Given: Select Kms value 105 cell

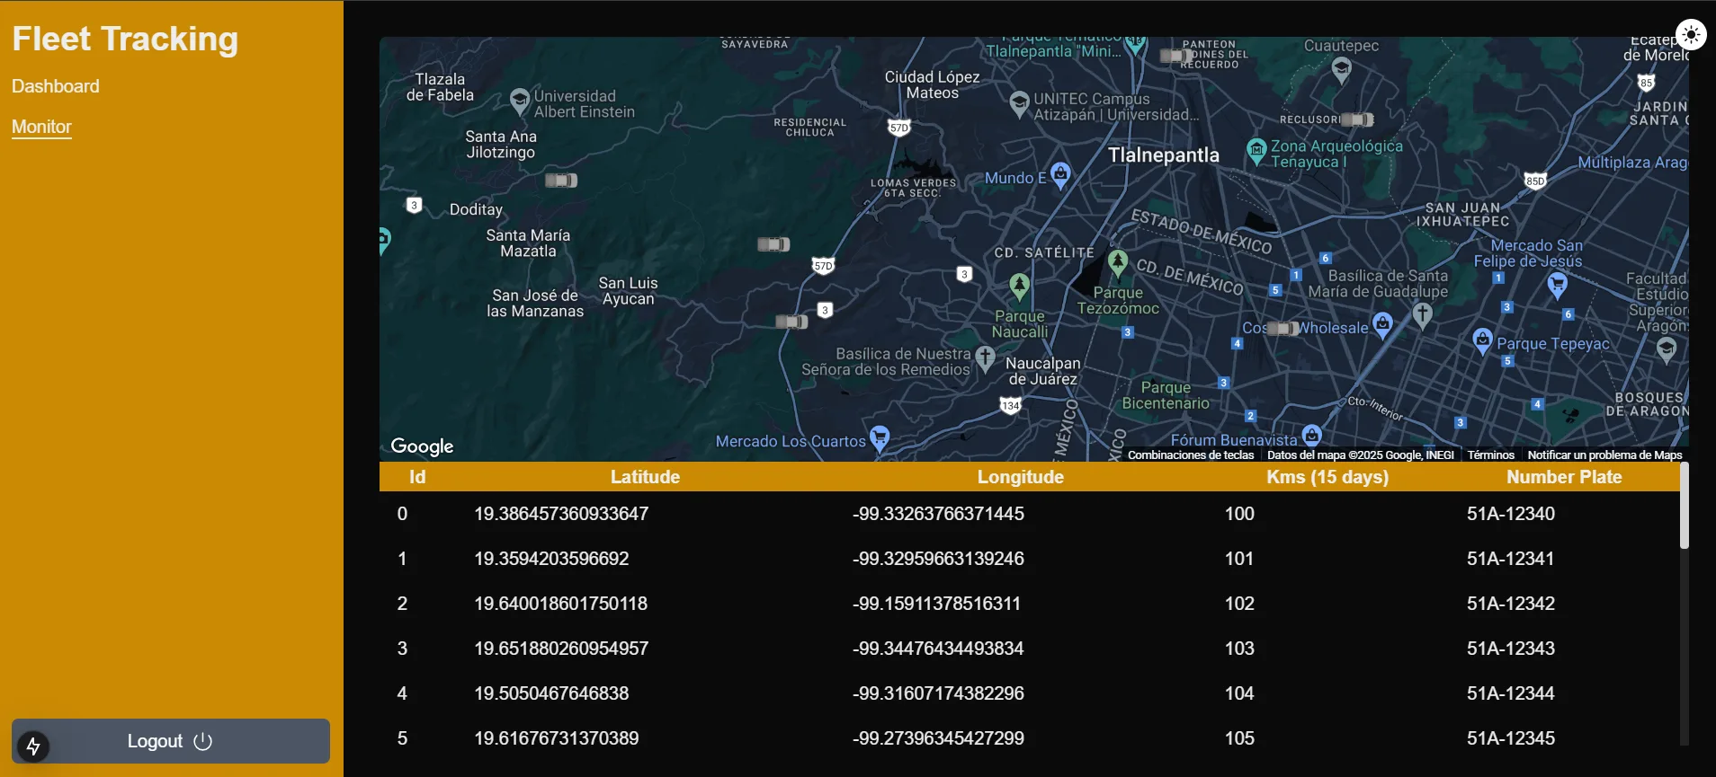Looking at the screenshot, I should 1239,738.
